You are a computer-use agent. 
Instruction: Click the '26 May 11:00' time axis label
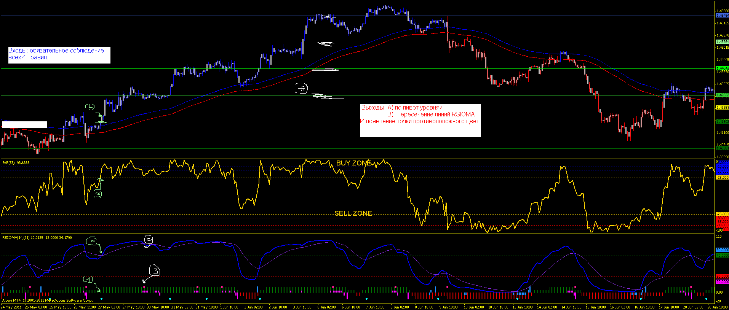(85, 307)
